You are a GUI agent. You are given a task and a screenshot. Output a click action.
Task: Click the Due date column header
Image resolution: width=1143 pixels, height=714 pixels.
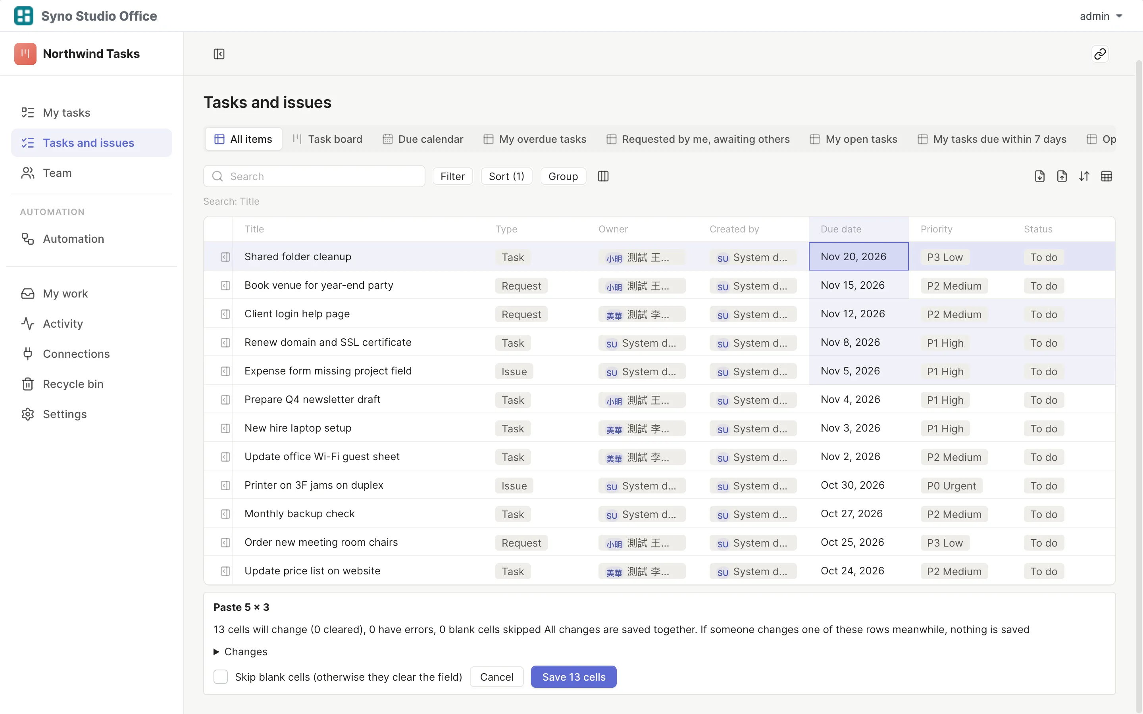(x=859, y=229)
